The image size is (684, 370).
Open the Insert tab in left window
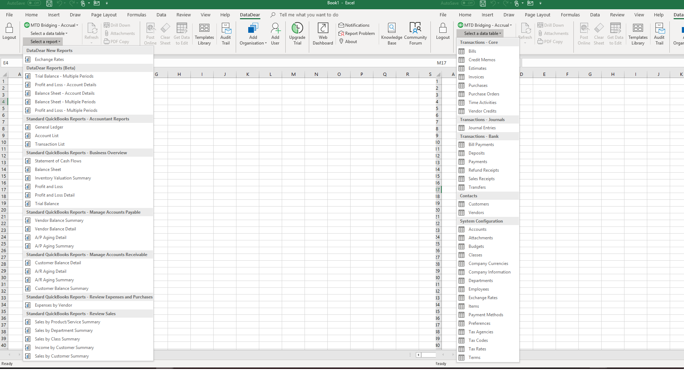54,15
